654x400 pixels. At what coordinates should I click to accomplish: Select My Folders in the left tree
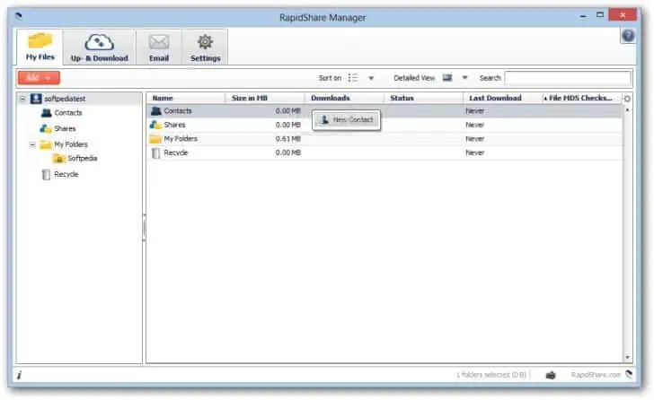[71, 144]
